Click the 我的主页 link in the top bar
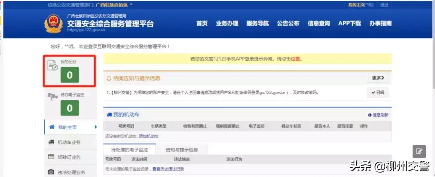Image resolution: width=435 pixels, height=177 pixels. click(356, 5)
